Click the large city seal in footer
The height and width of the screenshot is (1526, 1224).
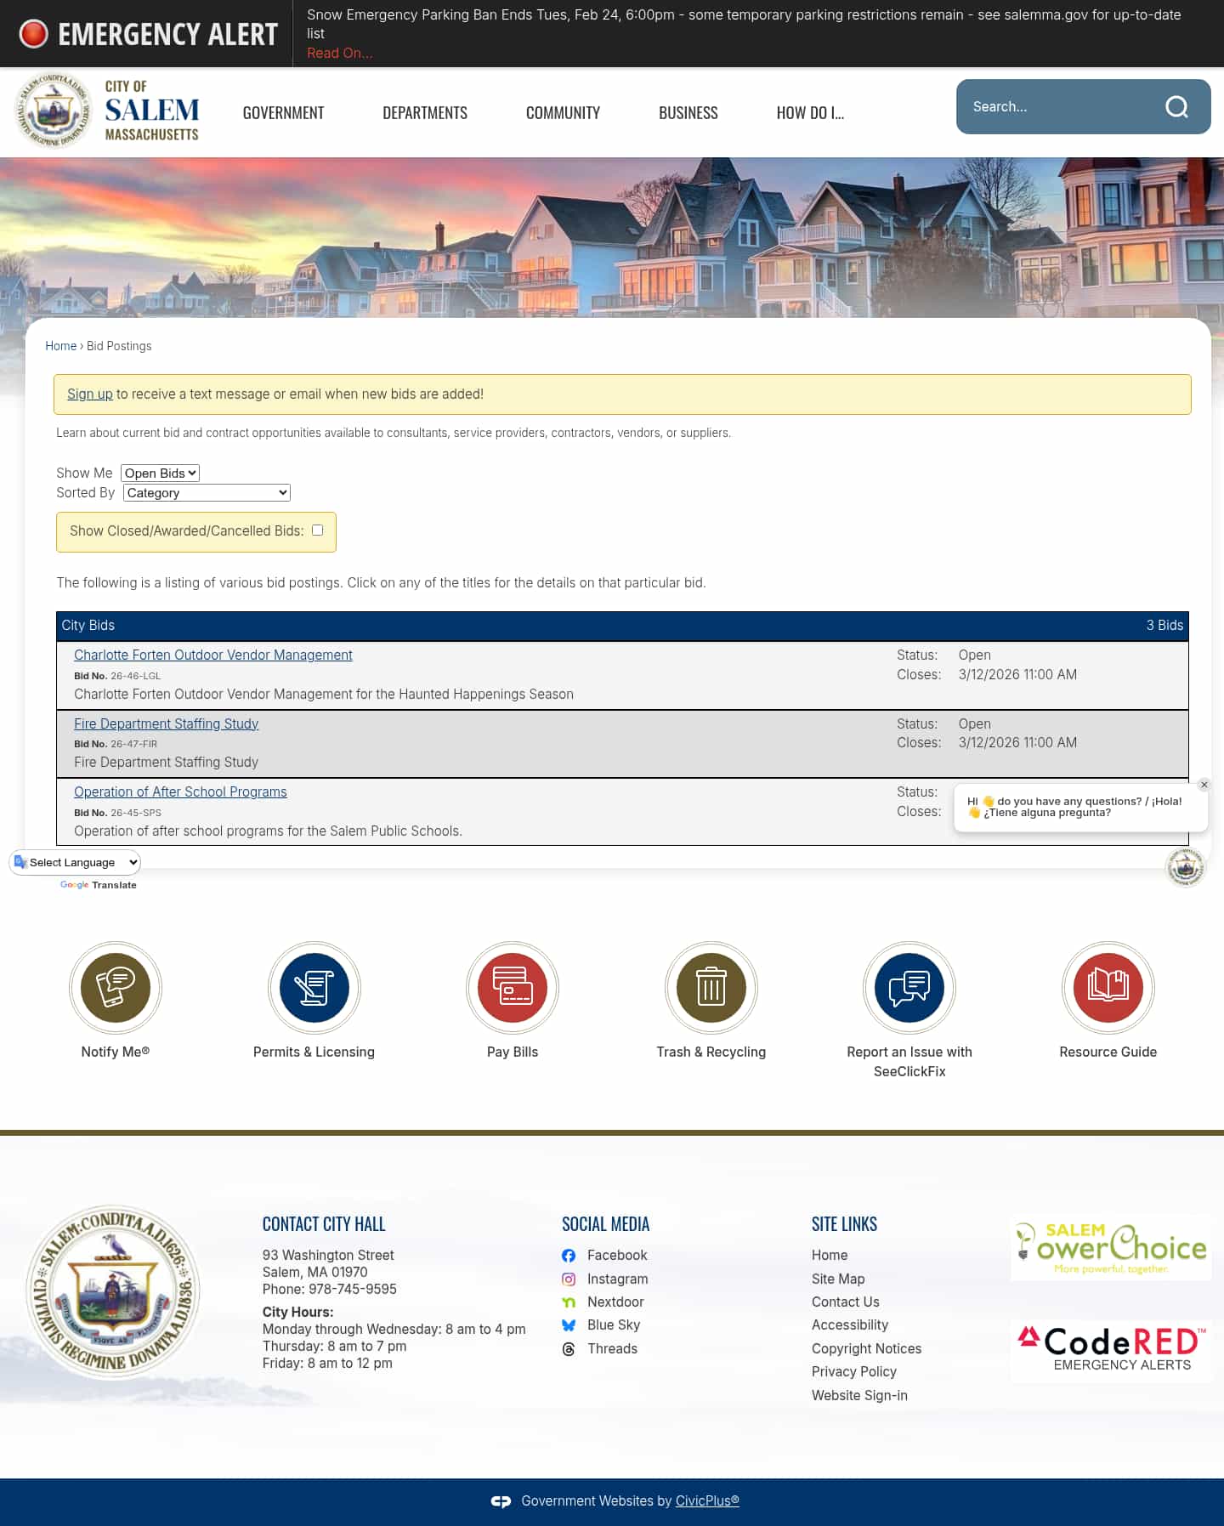click(x=113, y=1291)
